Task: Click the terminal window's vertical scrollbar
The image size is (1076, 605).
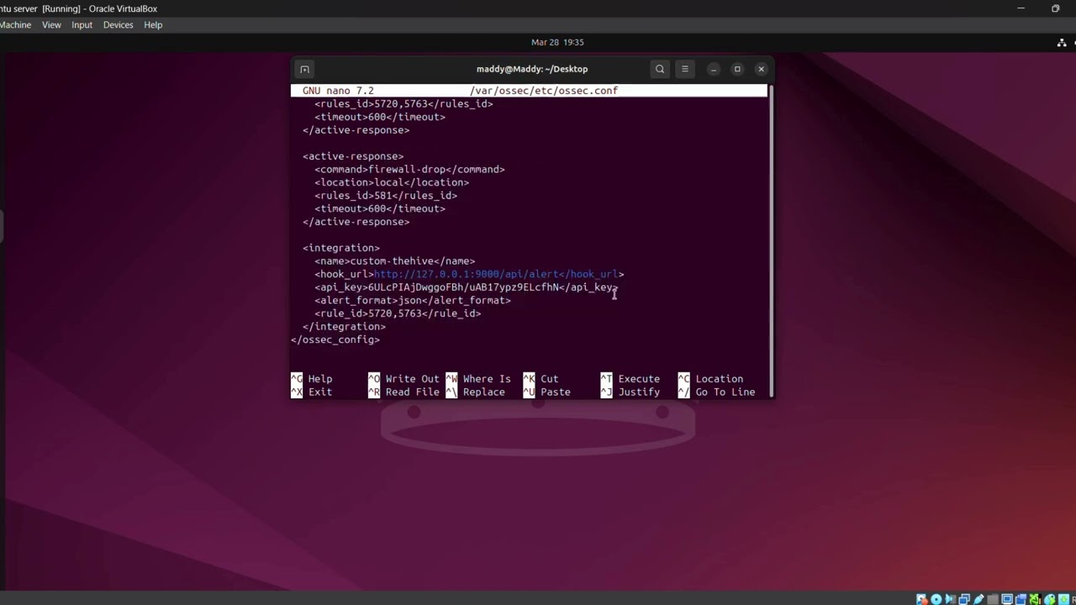Action: 770,239
